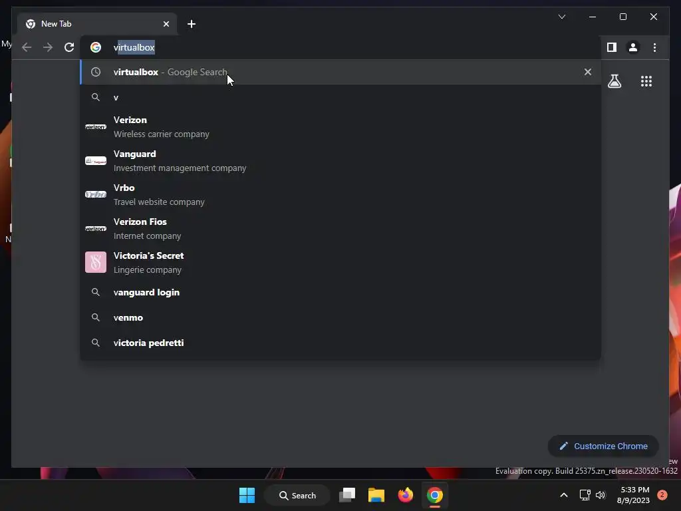Image resolution: width=681 pixels, height=511 pixels.
Task: Remove the virtualbox history suggestion
Action: (x=588, y=72)
